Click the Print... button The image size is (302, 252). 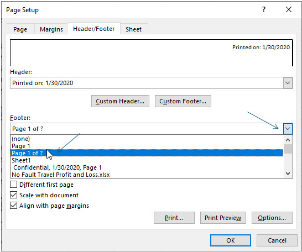point(174,218)
